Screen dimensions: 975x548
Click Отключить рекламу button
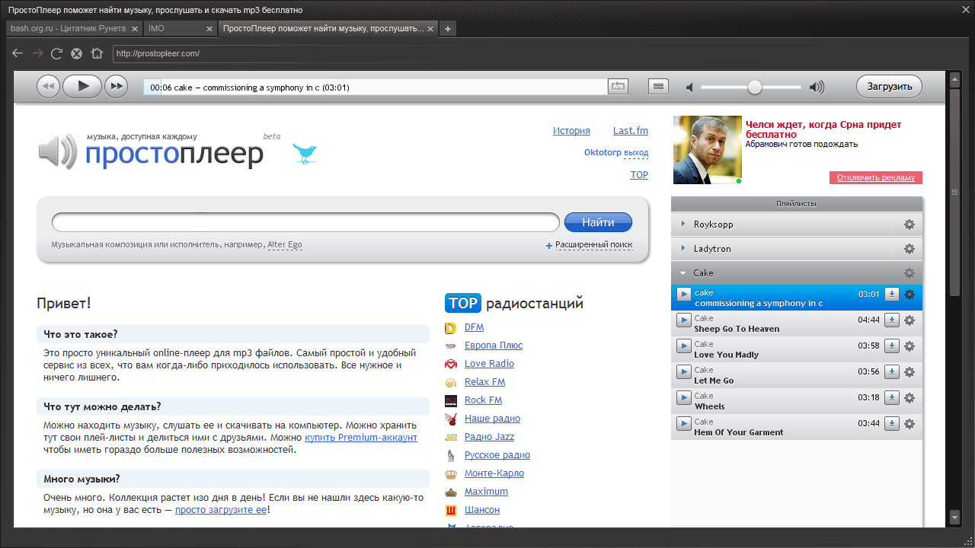tap(876, 177)
